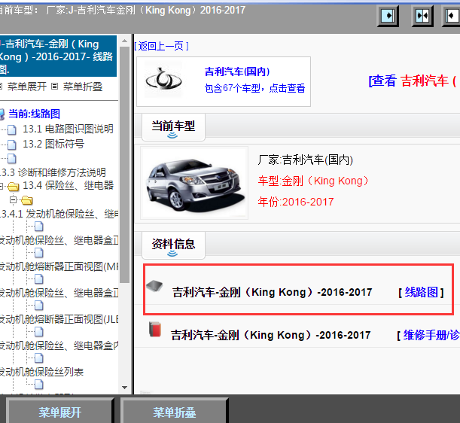Image resolution: width=460 pixels, height=423 pixels.
Task: Click folder icon above 3.4.1 发动机舱保险丝
Action: [26, 200]
